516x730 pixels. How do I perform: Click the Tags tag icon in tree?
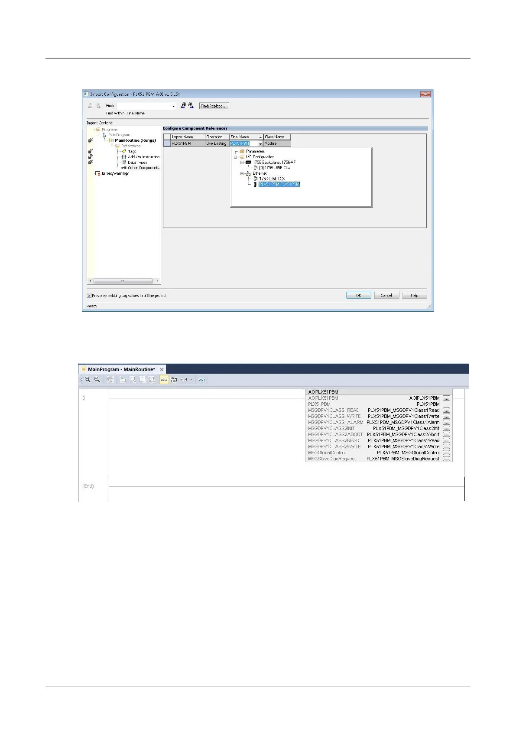tap(124, 151)
